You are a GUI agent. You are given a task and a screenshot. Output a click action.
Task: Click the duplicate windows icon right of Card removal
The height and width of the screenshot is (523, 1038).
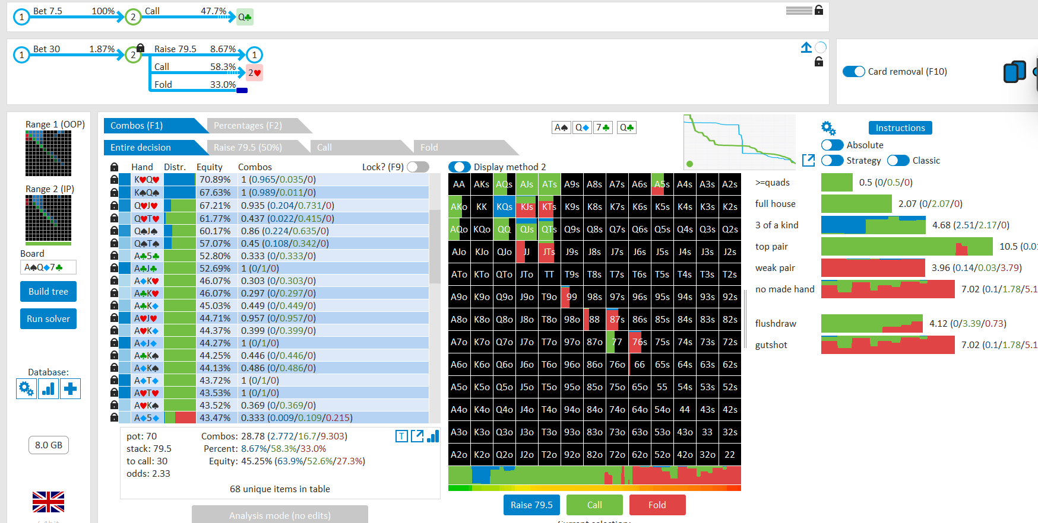tap(1014, 72)
